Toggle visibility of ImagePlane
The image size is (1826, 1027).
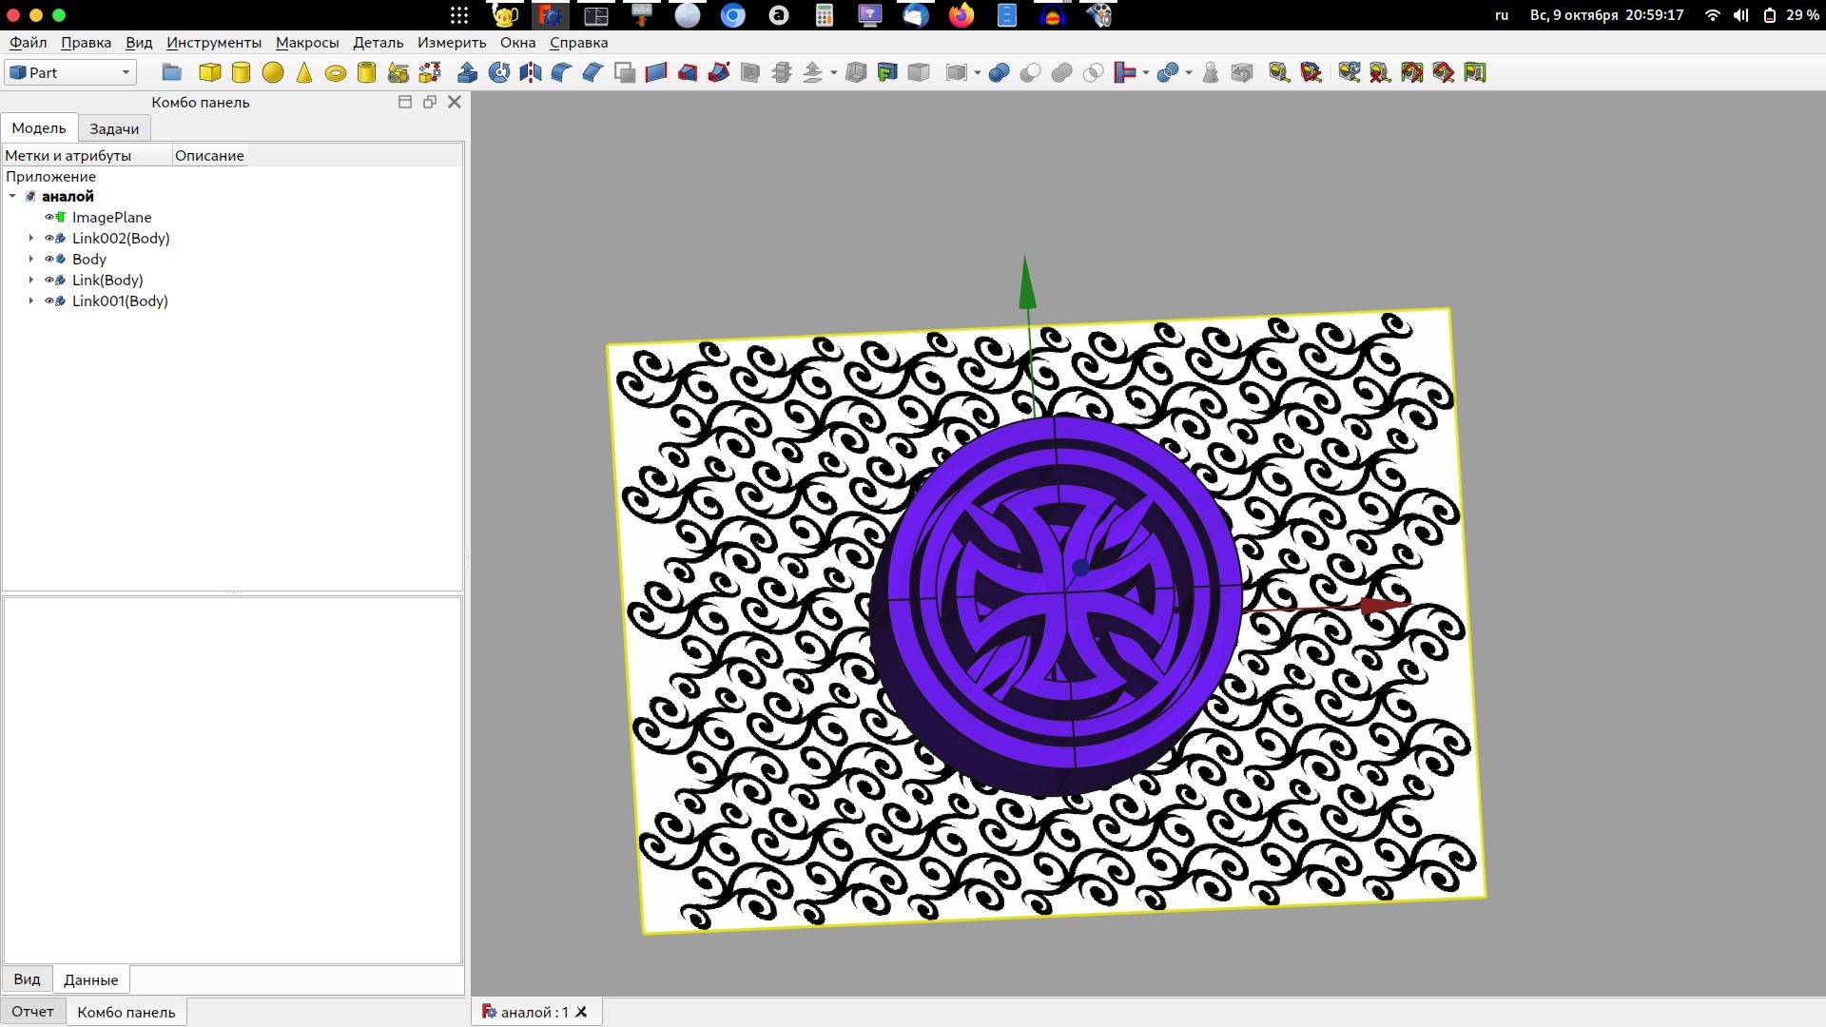coord(49,217)
